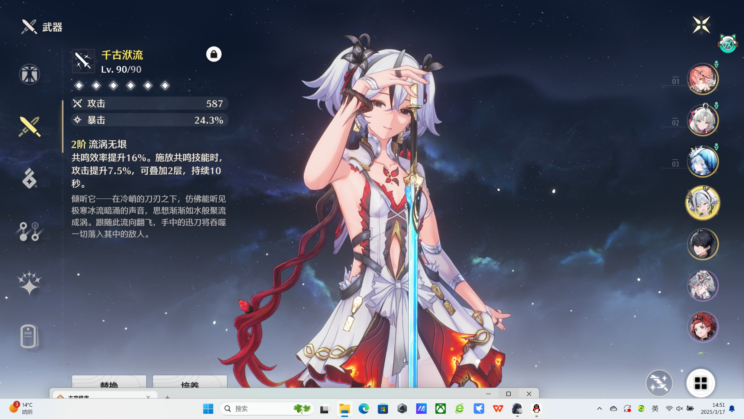Open QQ penguin on the taskbar
The image size is (744, 419).
pos(536,409)
